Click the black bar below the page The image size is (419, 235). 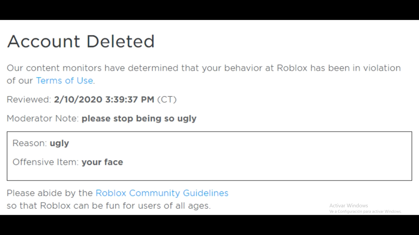pyautogui.click(x=210, y=225)
